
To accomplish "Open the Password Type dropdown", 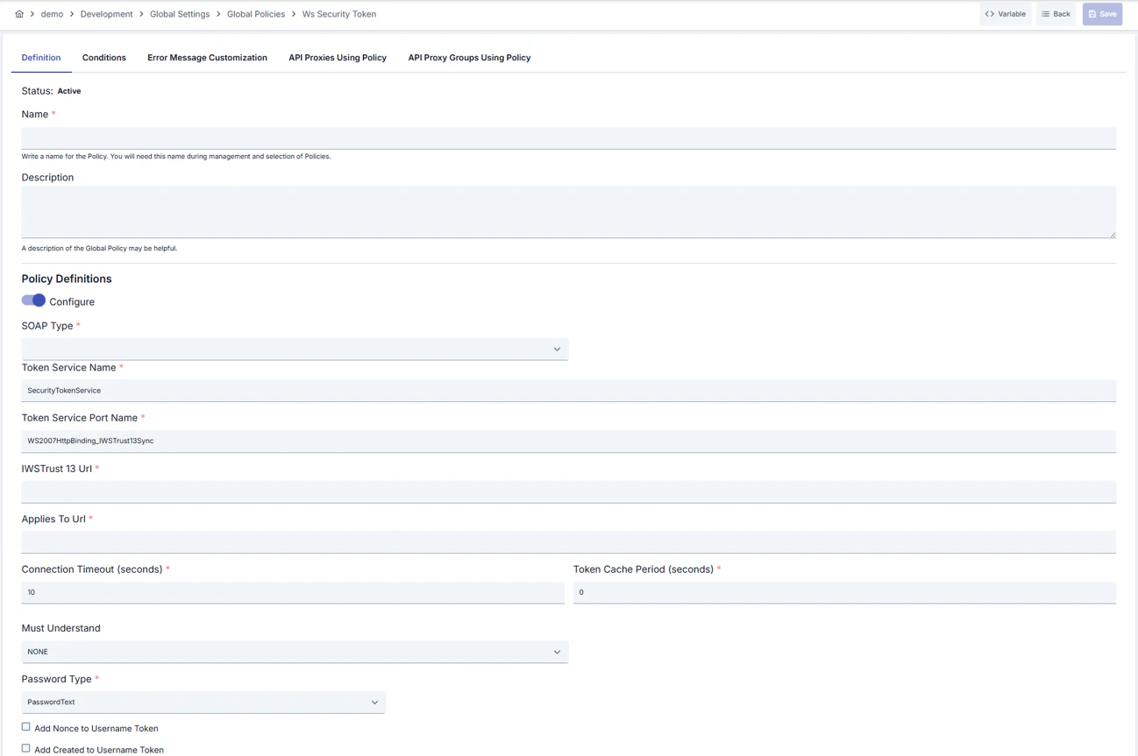I will pos(203,702).
